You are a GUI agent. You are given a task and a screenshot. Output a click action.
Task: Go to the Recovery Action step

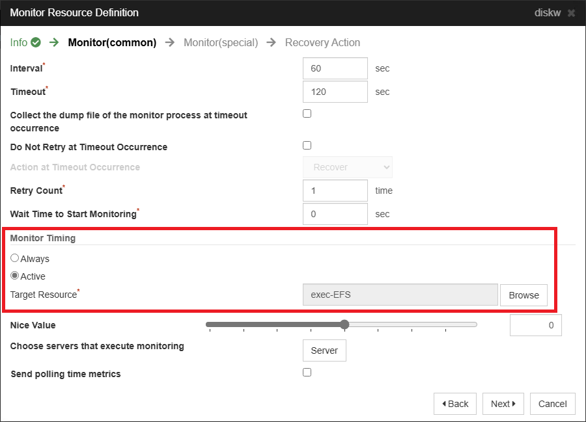[x=322, y=42]
